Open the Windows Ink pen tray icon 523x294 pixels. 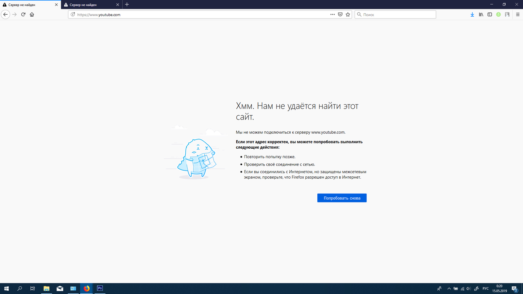477,288
